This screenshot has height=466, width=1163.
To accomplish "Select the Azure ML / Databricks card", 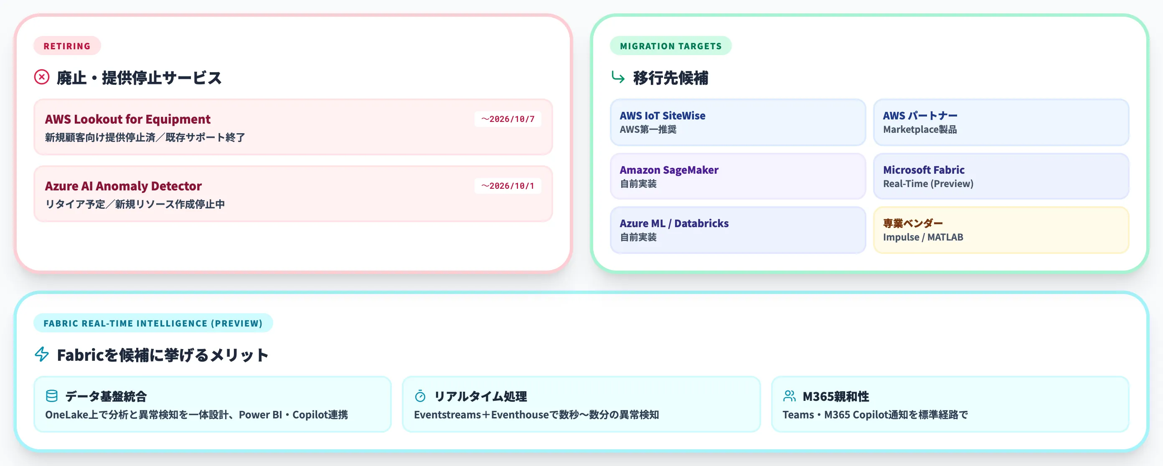I will tap(737, 230).
